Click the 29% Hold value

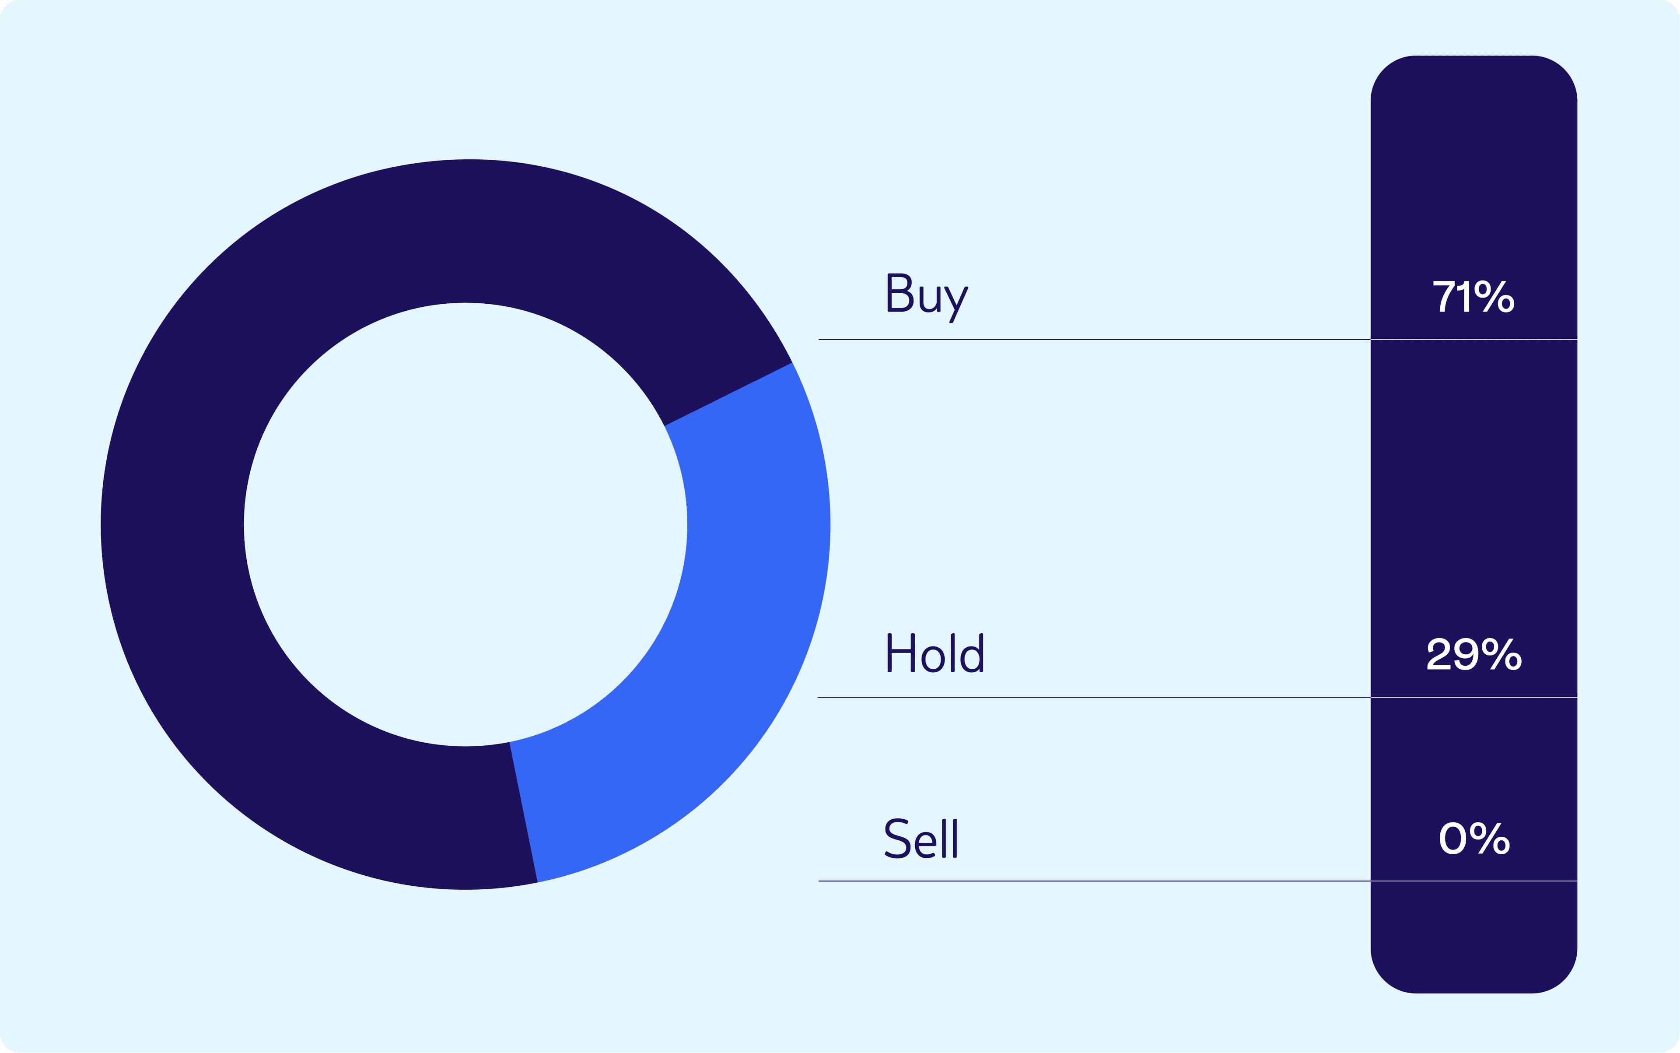(x=1473, y=655)
